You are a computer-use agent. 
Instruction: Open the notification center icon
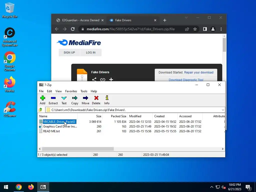pyautogui.click(x=248, y=187)
